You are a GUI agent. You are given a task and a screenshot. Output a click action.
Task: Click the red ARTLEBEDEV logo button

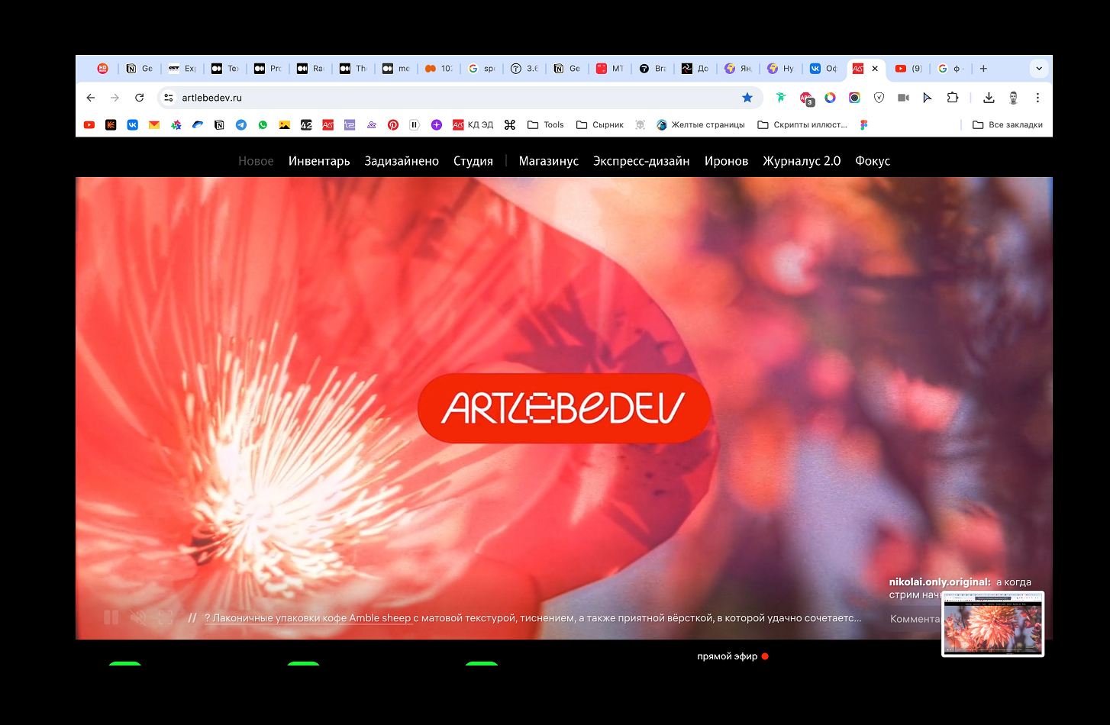[x=564, y=408]
